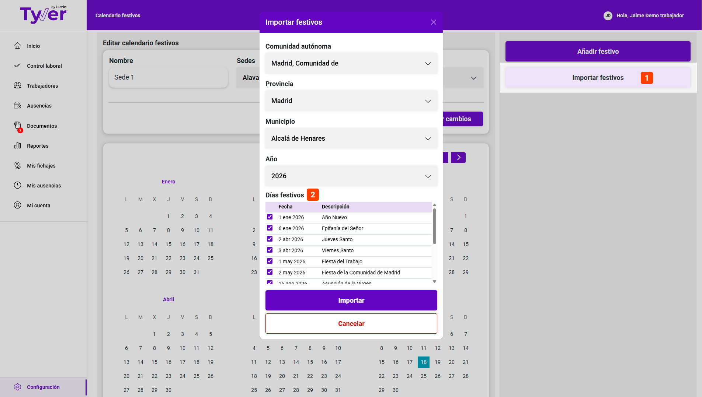The image size is (702, 397).
Task: Open Configuración menu item
Action: tap(43, 387)
